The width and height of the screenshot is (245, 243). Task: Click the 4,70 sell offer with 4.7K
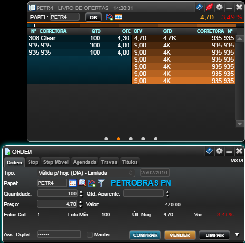click(x=184, y=38)
